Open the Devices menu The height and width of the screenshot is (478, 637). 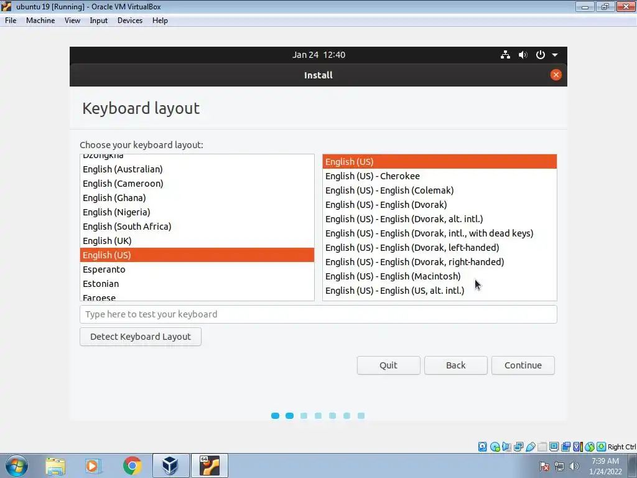(x=130, y=21)
